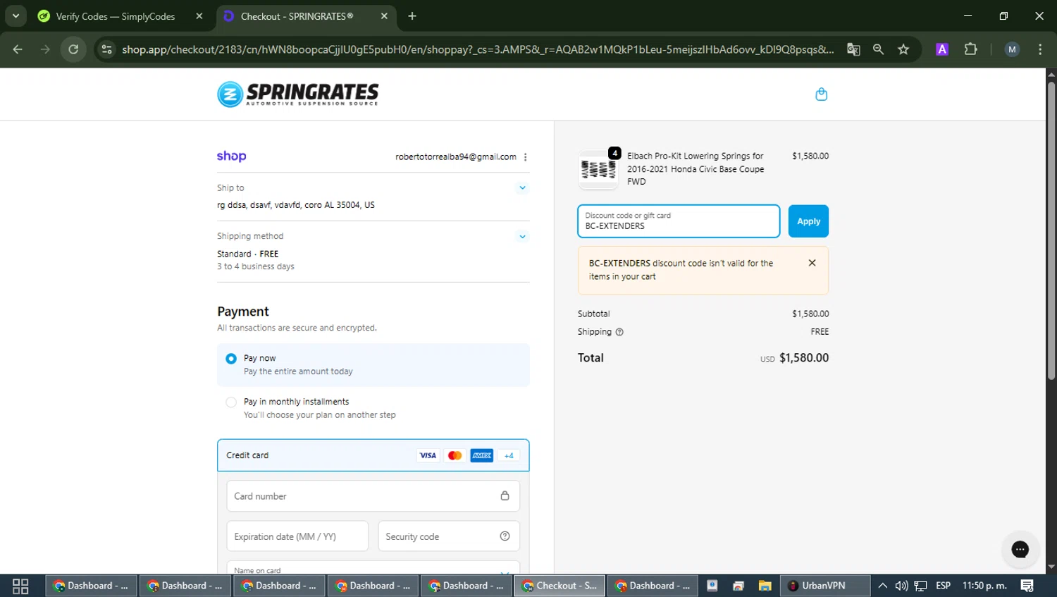The width and height of the screenshot is (1057, 597).
Task: Click the Card number field
Action: click(373, 496)
